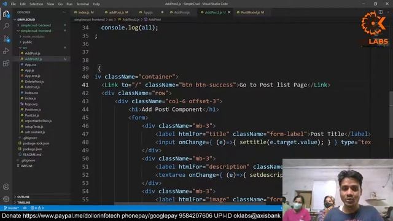Screen dimensions: 393x221
Task: Open the Selection menu
Action: pos(36,4)
